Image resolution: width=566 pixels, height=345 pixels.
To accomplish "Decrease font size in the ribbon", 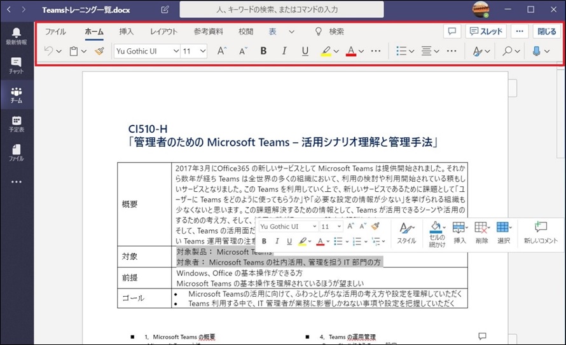I will [244, 51].
